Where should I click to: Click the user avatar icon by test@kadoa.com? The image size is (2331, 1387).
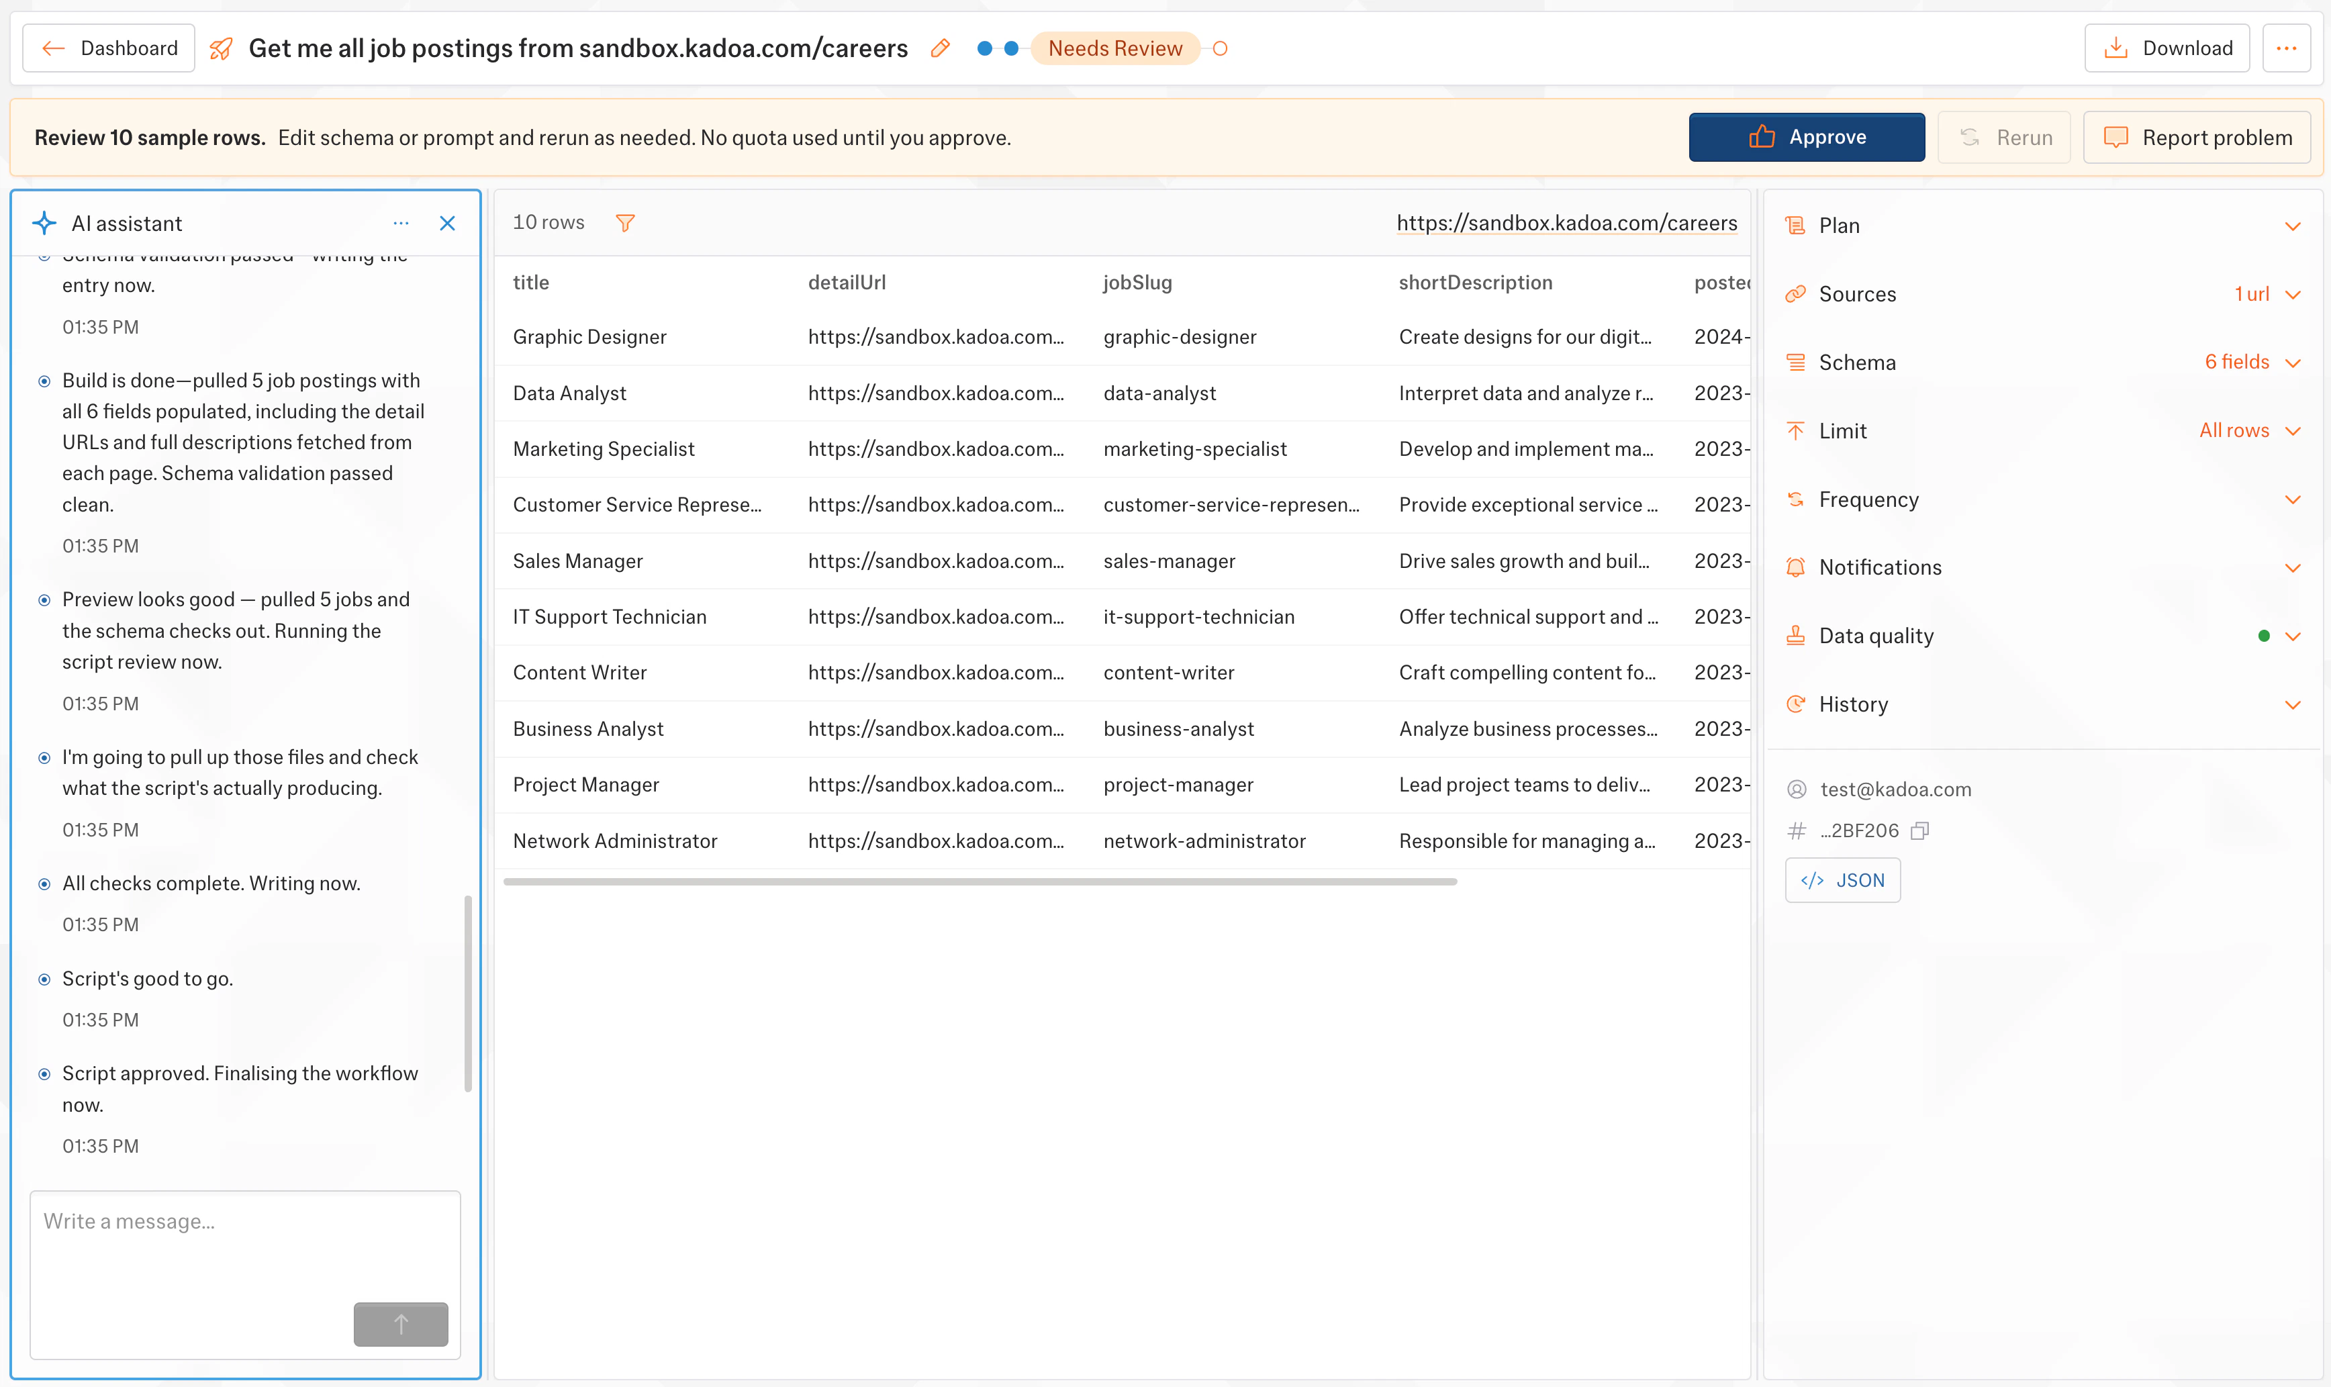1797,790
